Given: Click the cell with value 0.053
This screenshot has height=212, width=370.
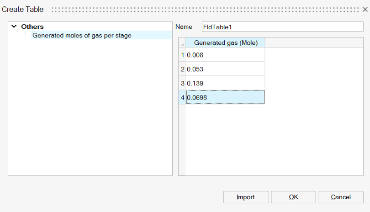Looking at the screenshot, I should pos(225,69).
